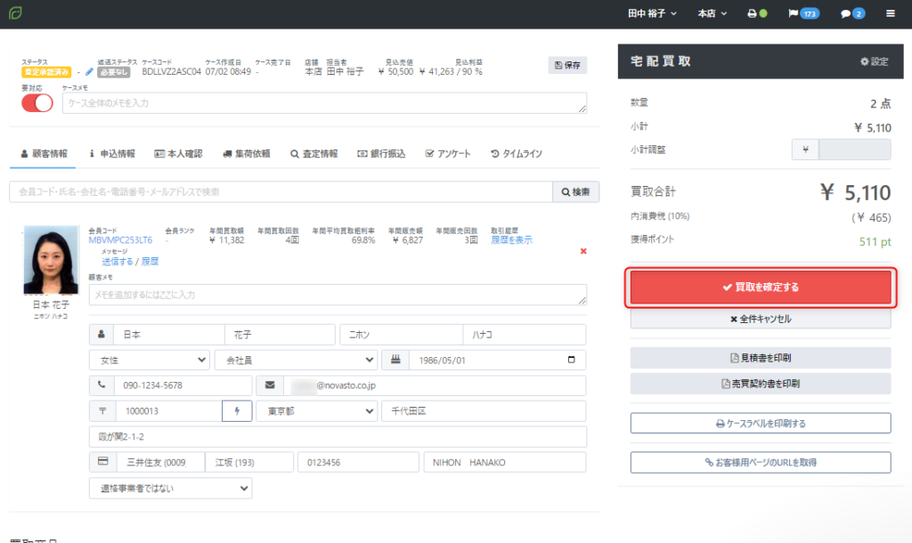Click the NIHON HANAKO account holder field
This screenshot has width=912, height=543.
pos(505,462)
